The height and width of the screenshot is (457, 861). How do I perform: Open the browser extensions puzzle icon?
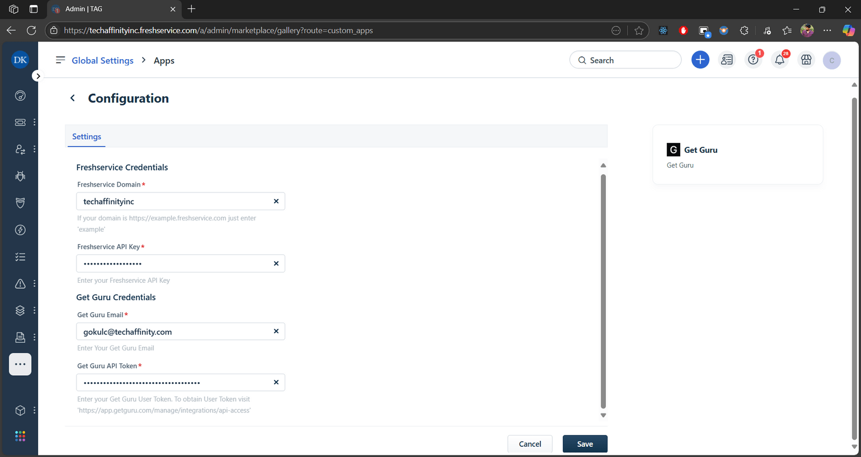(x=744, y=31)
